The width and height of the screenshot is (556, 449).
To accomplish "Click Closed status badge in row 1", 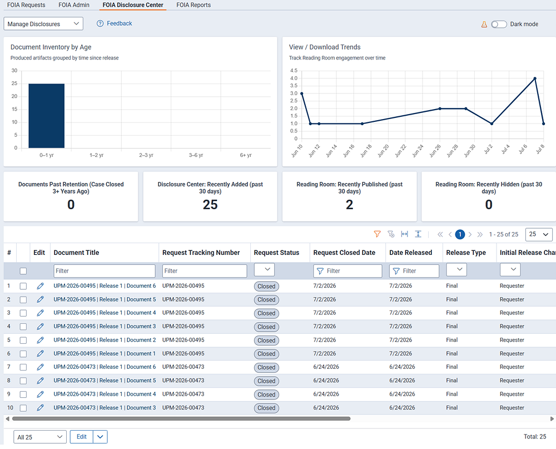I will pyautogui.click(x=266, y=287).
